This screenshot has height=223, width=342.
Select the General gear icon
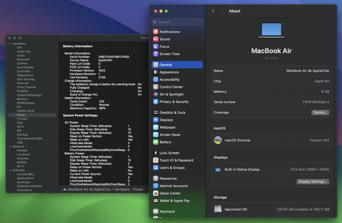pyautogui.click(x=156, y=65)
